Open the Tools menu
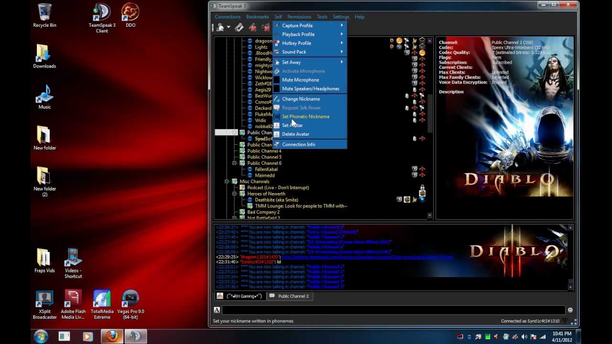This screenshot has width=612, height=344. (x=322, y=17)
